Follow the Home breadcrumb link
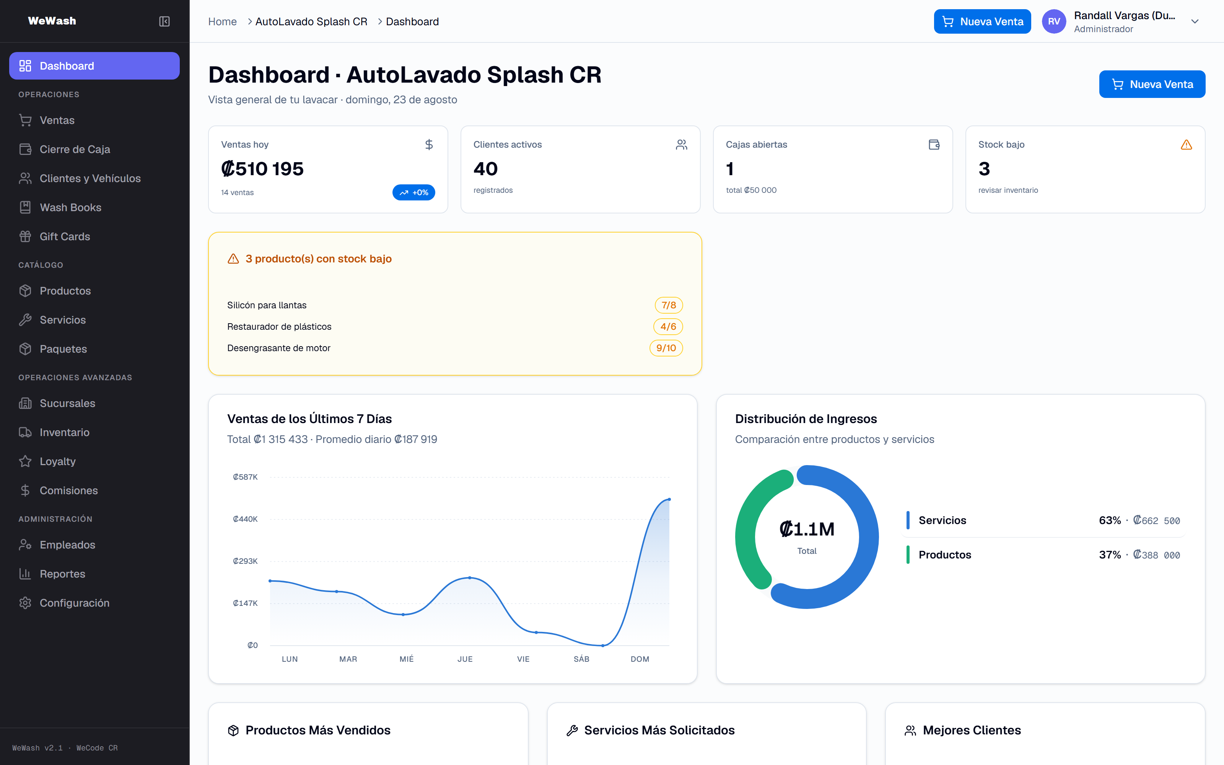 (223, 21)
